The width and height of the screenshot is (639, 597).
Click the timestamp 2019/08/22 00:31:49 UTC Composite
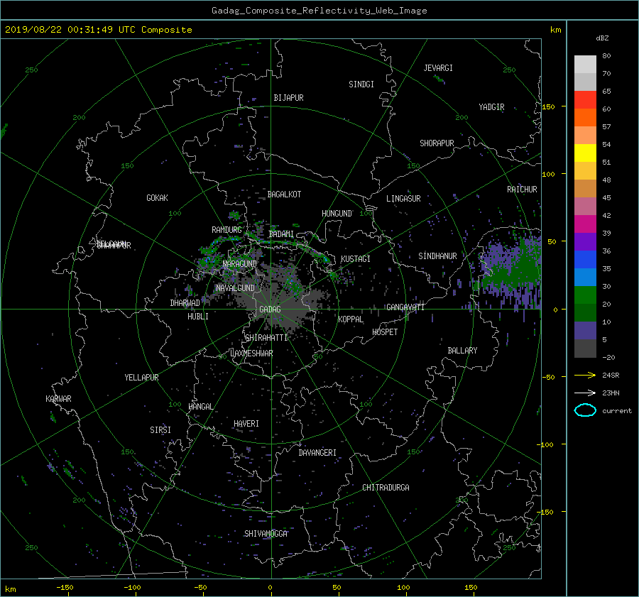(x=98, y=30)
